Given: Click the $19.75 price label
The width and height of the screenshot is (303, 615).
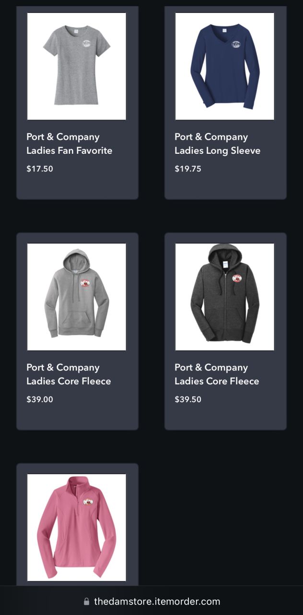Looking at the screenshot, I should coord(188,169).
